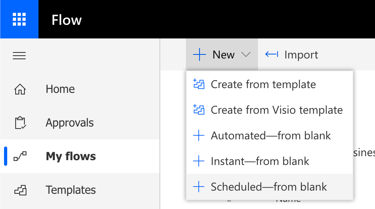
Task: Click the Home house icon
Action: pos(20,89)
